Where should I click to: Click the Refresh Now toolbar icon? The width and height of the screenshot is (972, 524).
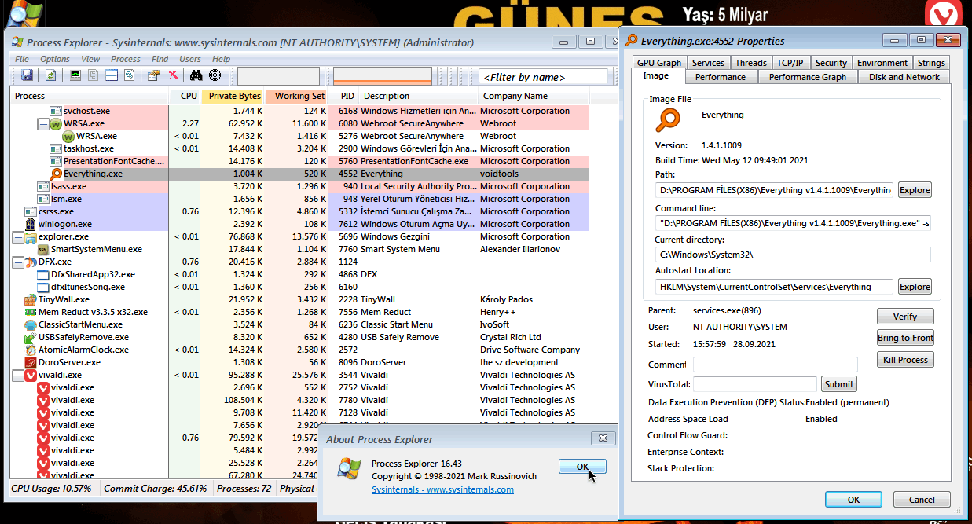point(50,75)
